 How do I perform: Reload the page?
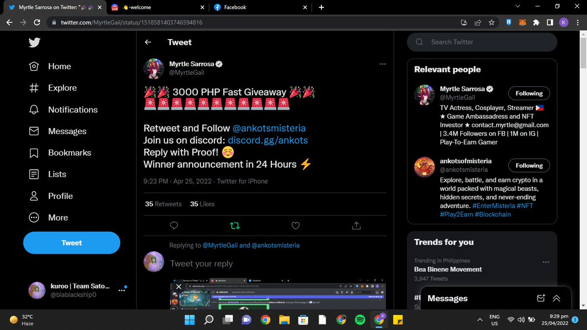pos(37,22)
